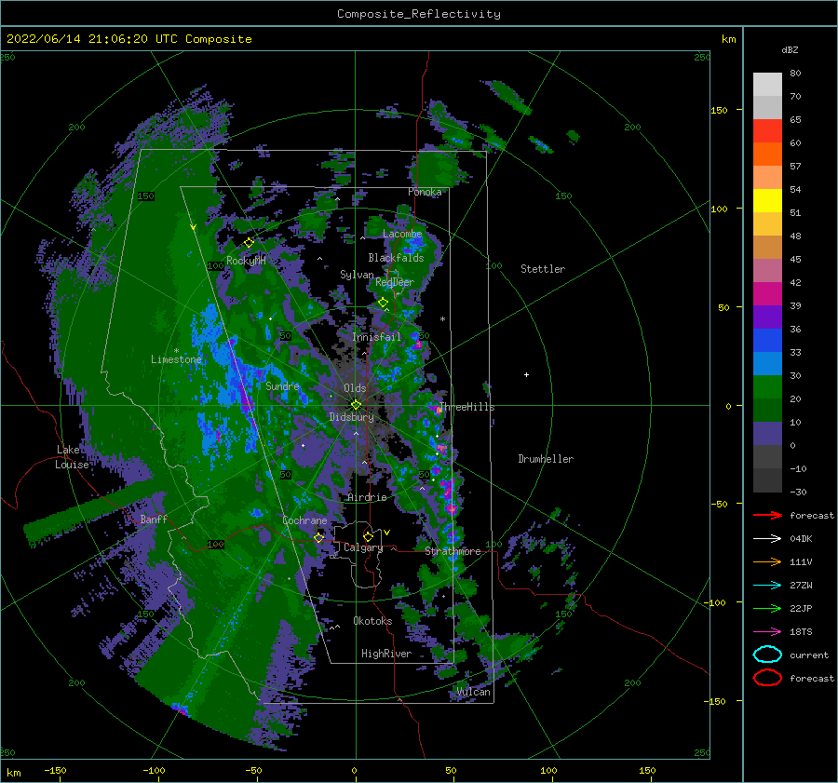Select the Lacombe town label
The image size is (838, 783).
coord(402,234)
